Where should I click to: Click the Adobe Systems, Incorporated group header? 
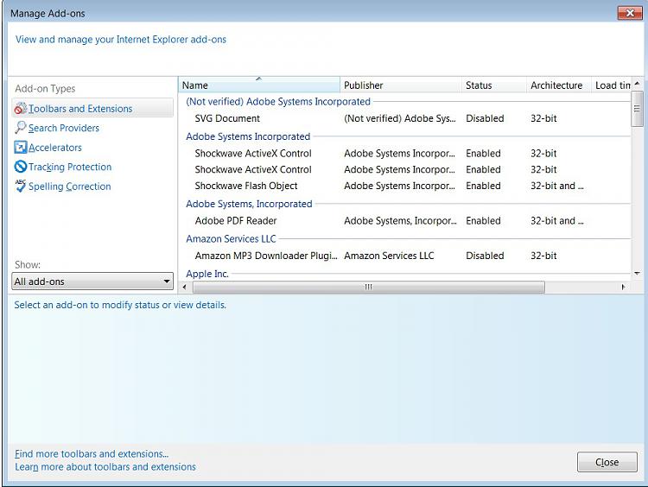click(x=249, y=204)
